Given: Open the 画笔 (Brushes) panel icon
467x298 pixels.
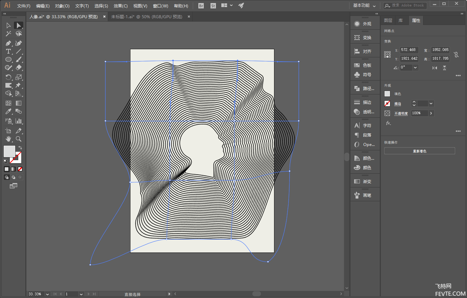Looking at the screenshot, I should 365,195.
